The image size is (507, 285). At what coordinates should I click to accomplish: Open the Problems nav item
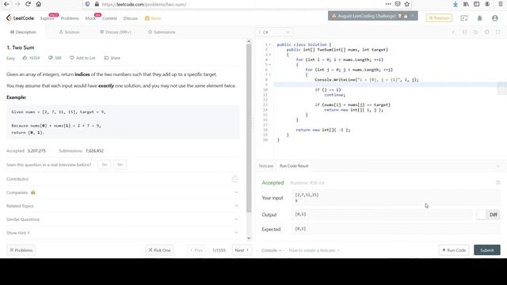point(70,18)
